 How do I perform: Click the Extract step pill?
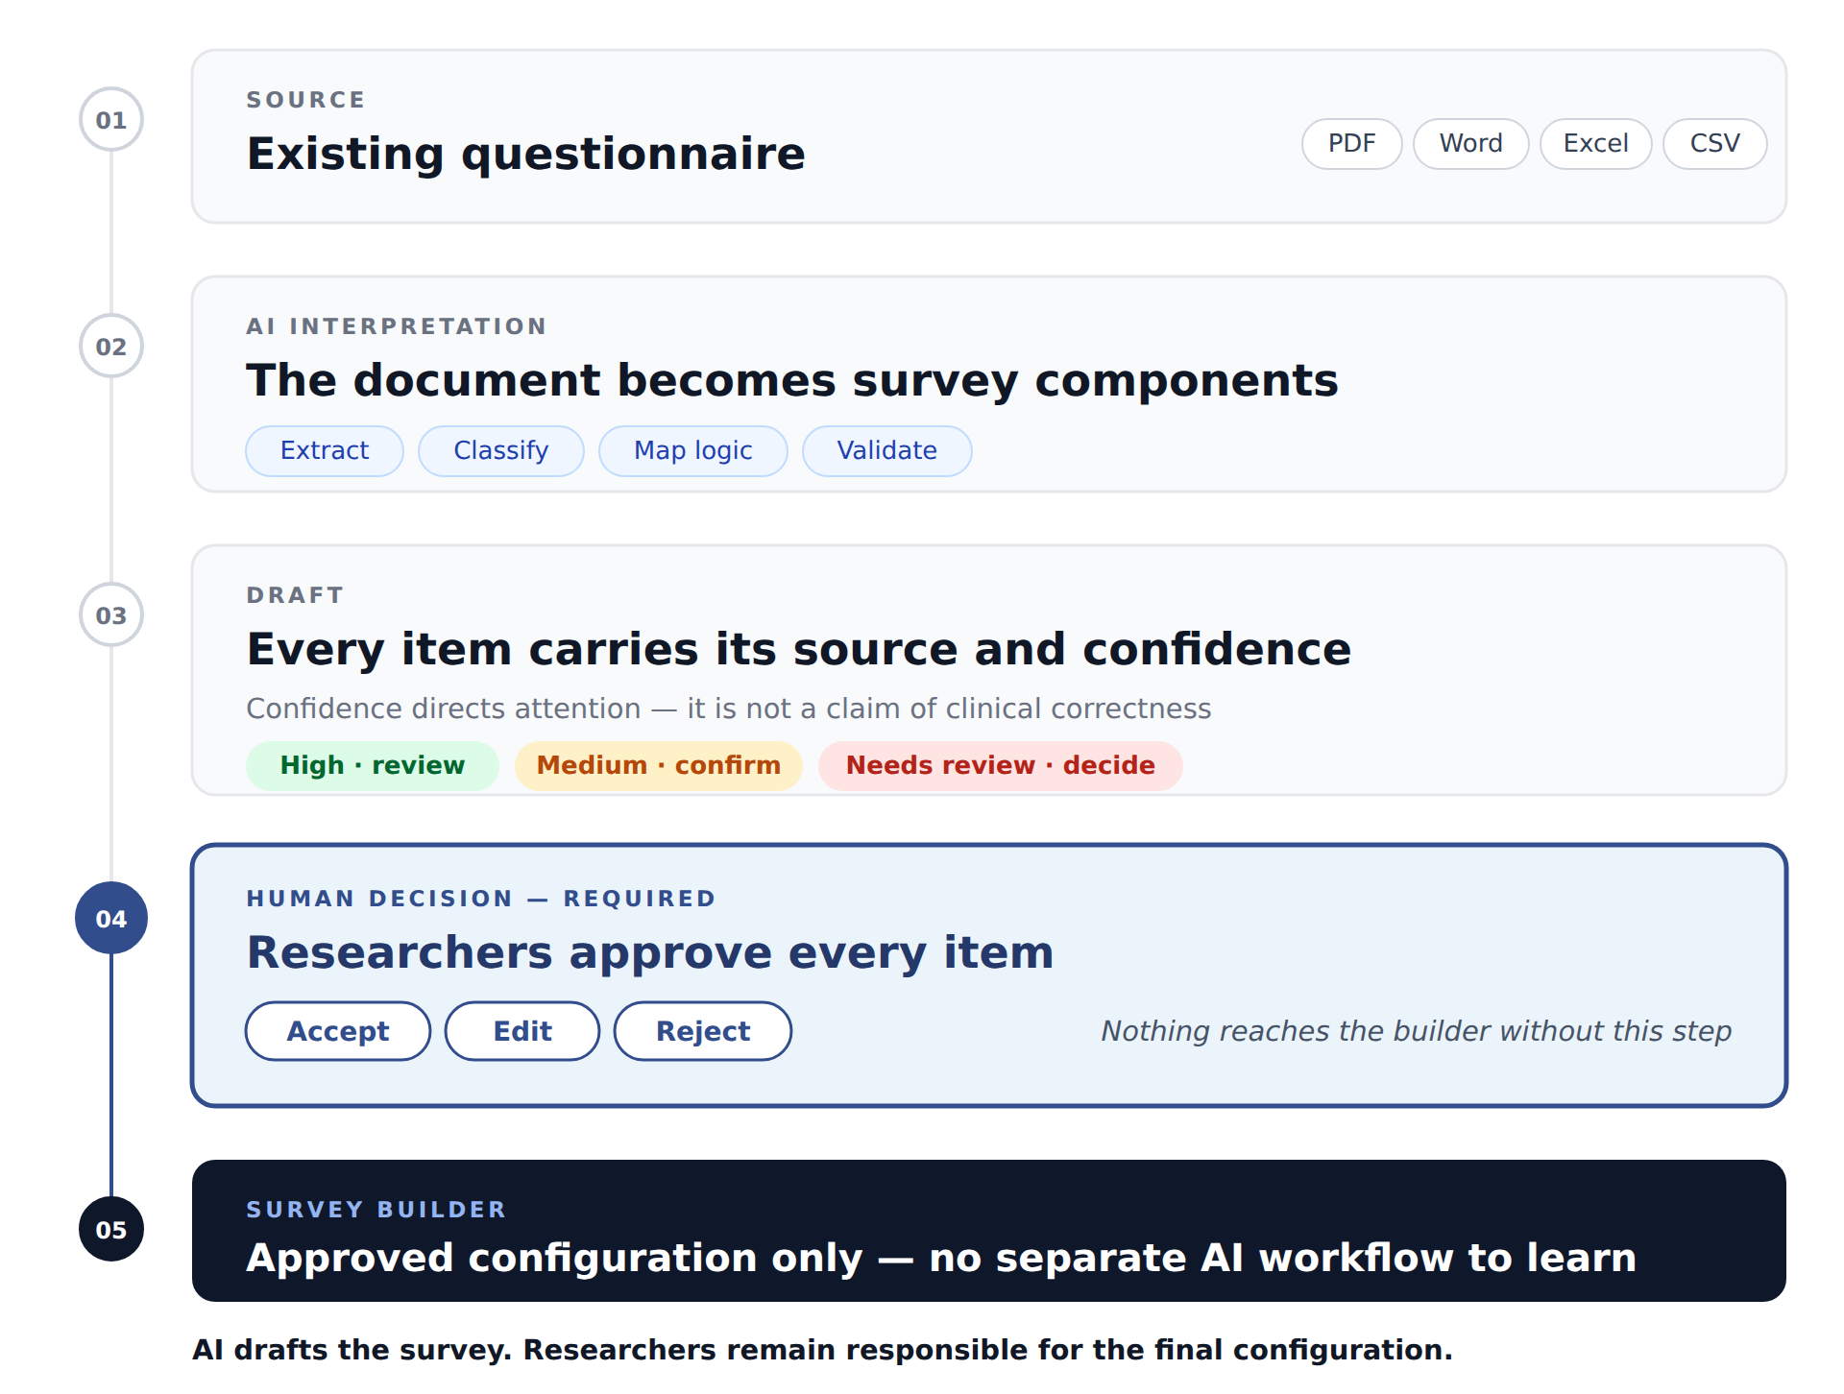coord(325,451)
